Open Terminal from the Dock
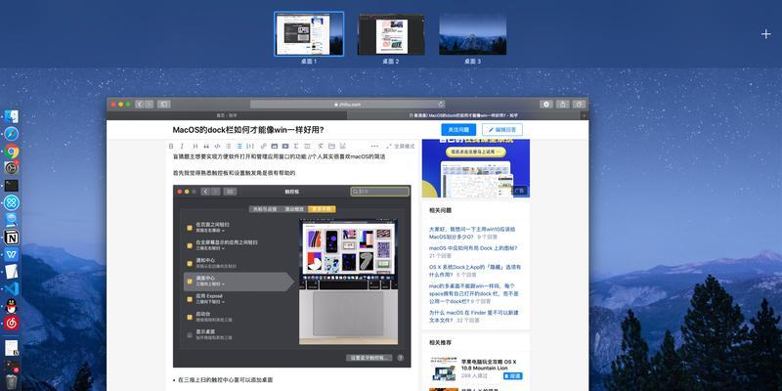Screen dimensions: 782x391 coord(12,186)
